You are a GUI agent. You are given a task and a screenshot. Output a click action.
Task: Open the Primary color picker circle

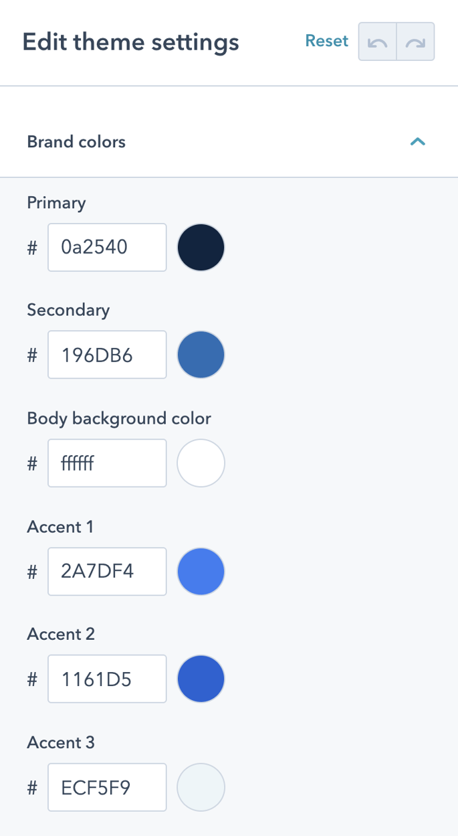coord(201,247)
